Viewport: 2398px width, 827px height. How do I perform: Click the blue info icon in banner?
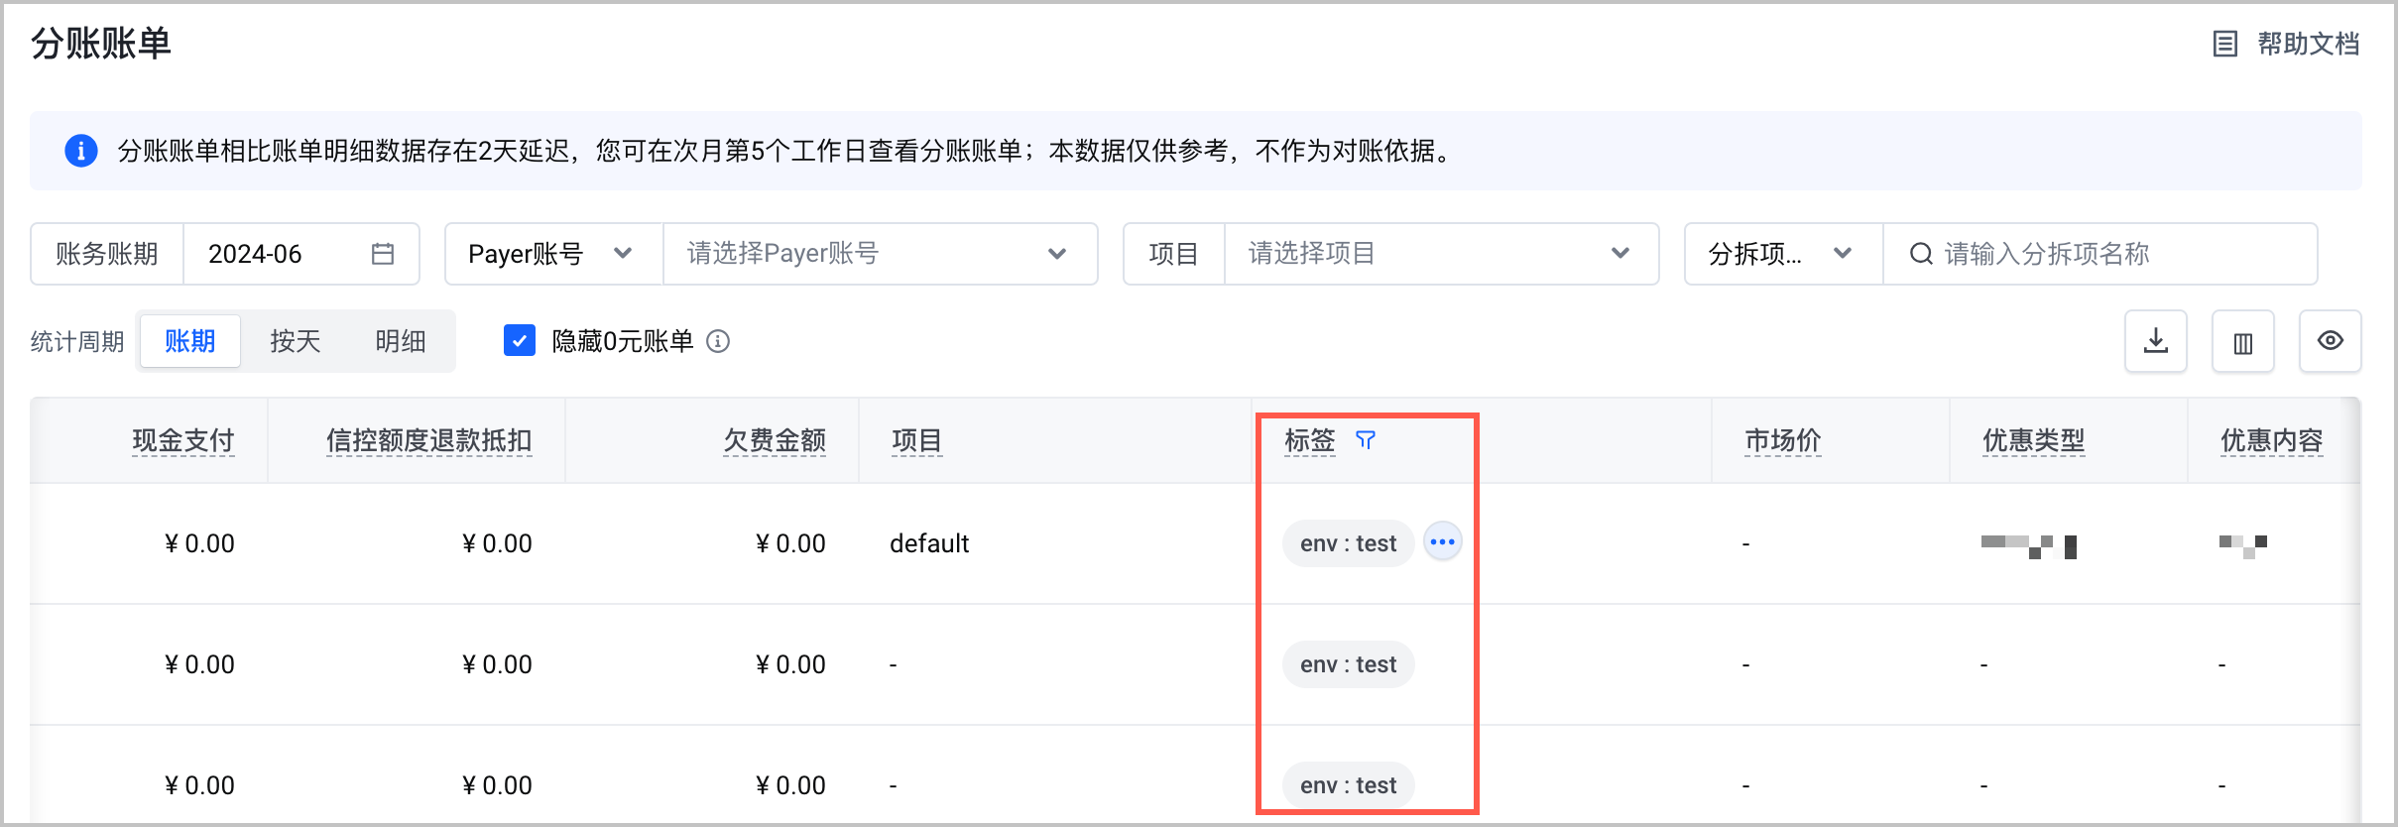pos(81,151)
